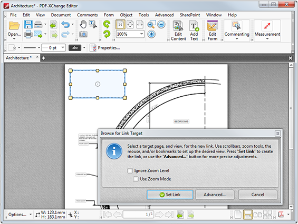Click the Zoom Out minus icon
Image resolution: width=298 pixels, height=224 pixels.
click(x=161, y=24)
